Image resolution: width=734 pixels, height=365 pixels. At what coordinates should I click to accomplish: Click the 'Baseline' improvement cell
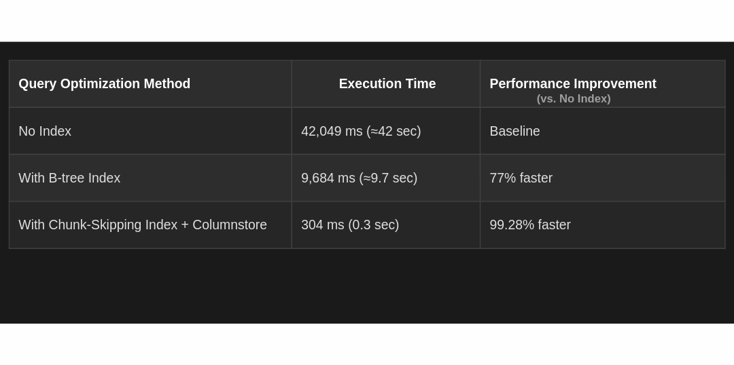point(514,131)
